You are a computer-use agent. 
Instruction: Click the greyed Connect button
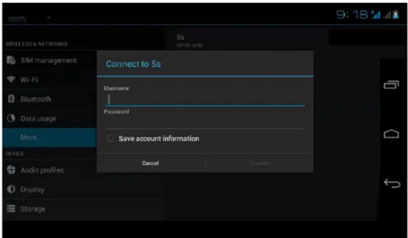pos(259,163)
